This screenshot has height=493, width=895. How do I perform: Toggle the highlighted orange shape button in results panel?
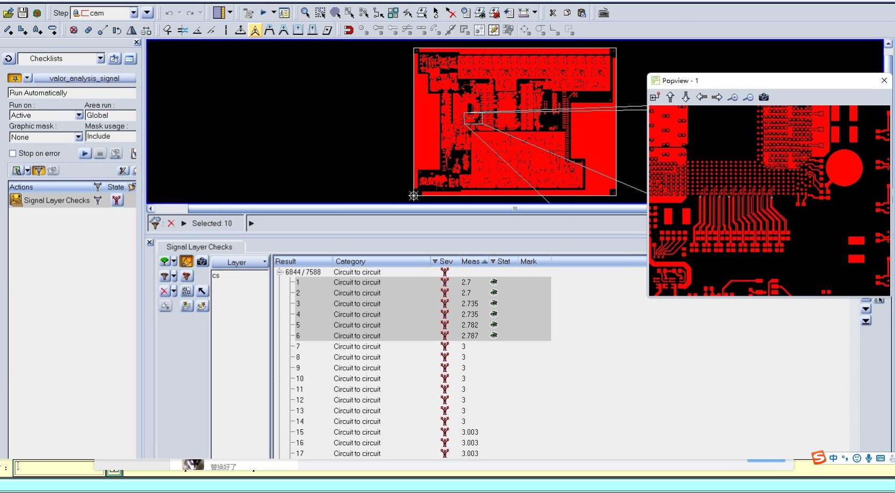(x=186, y=262)
